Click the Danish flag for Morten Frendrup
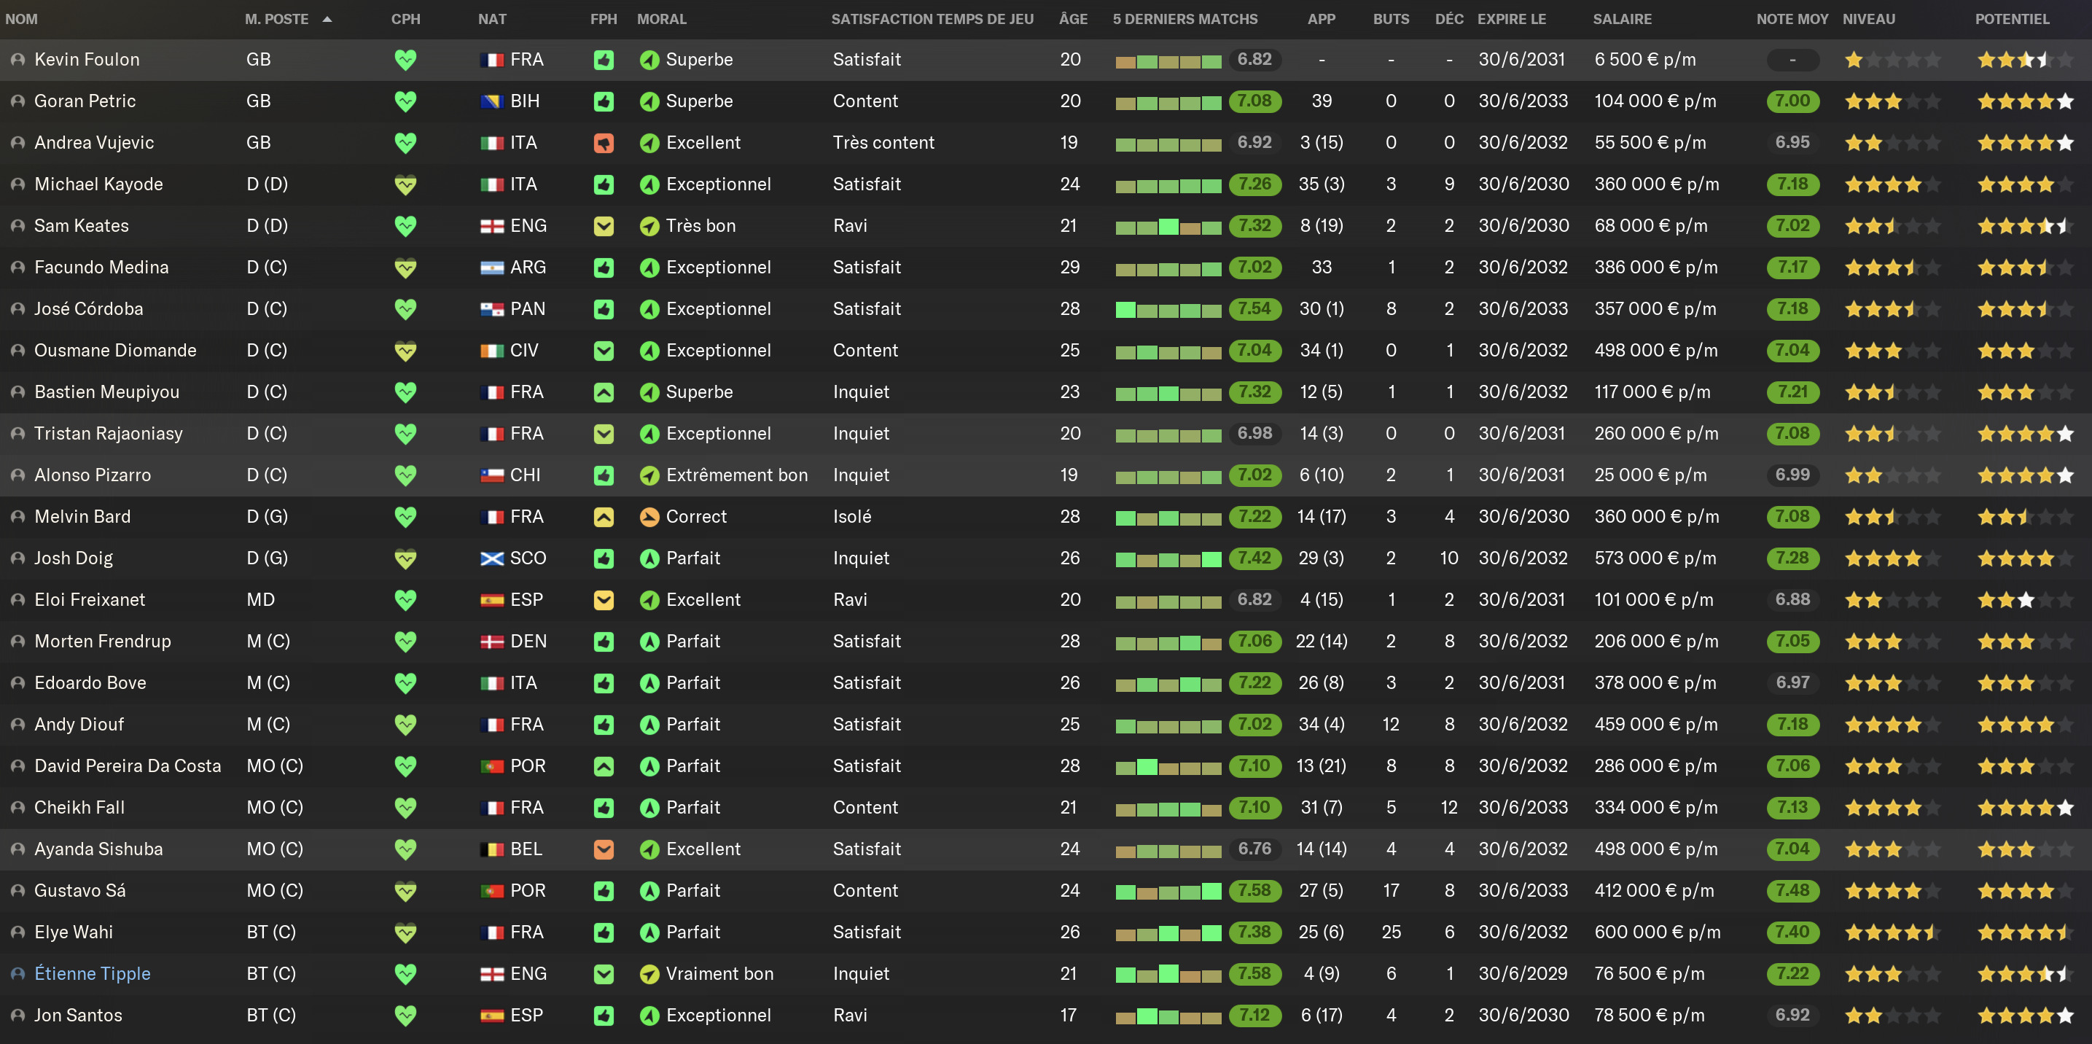2092x1044 pixels. (x=492, y=641)
